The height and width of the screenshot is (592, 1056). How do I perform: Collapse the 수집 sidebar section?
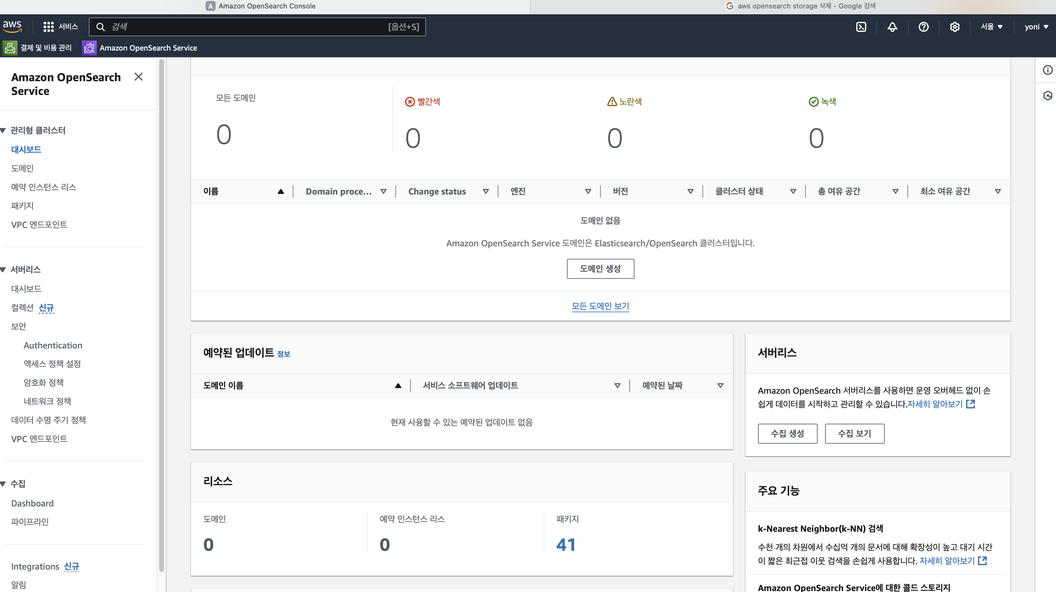tap(3, 484)
